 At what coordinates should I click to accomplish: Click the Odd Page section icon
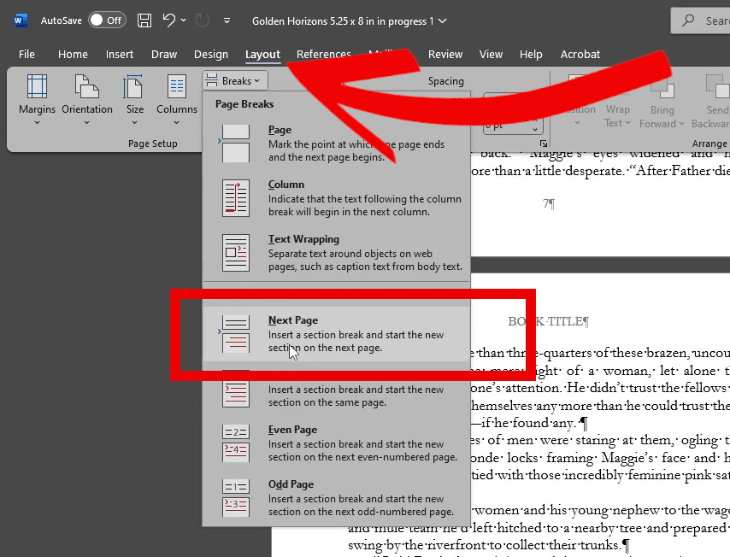point(236,498)
